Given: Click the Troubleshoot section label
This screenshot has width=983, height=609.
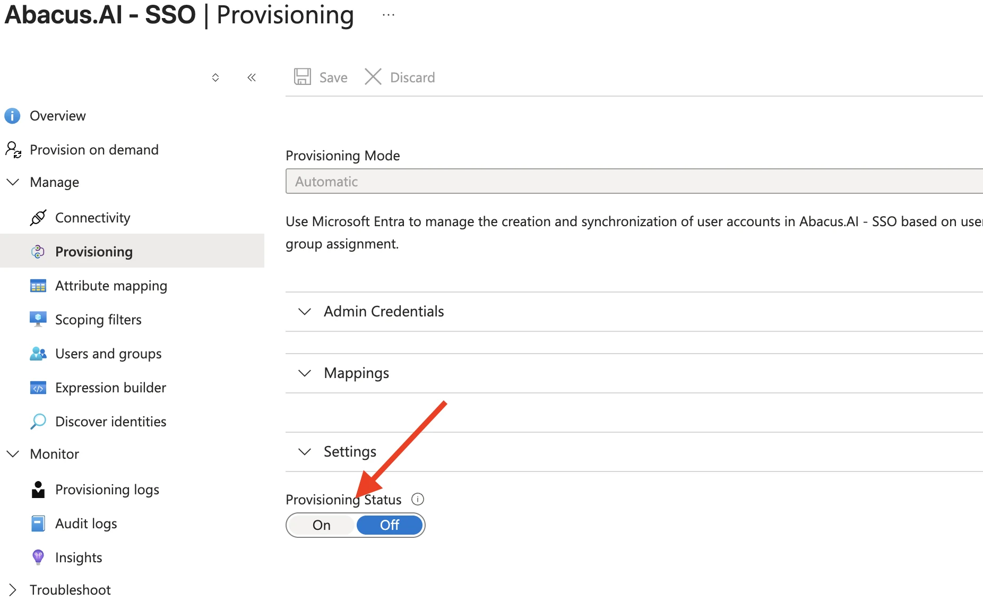Looking at the screenshot, I should click(70, 590).
